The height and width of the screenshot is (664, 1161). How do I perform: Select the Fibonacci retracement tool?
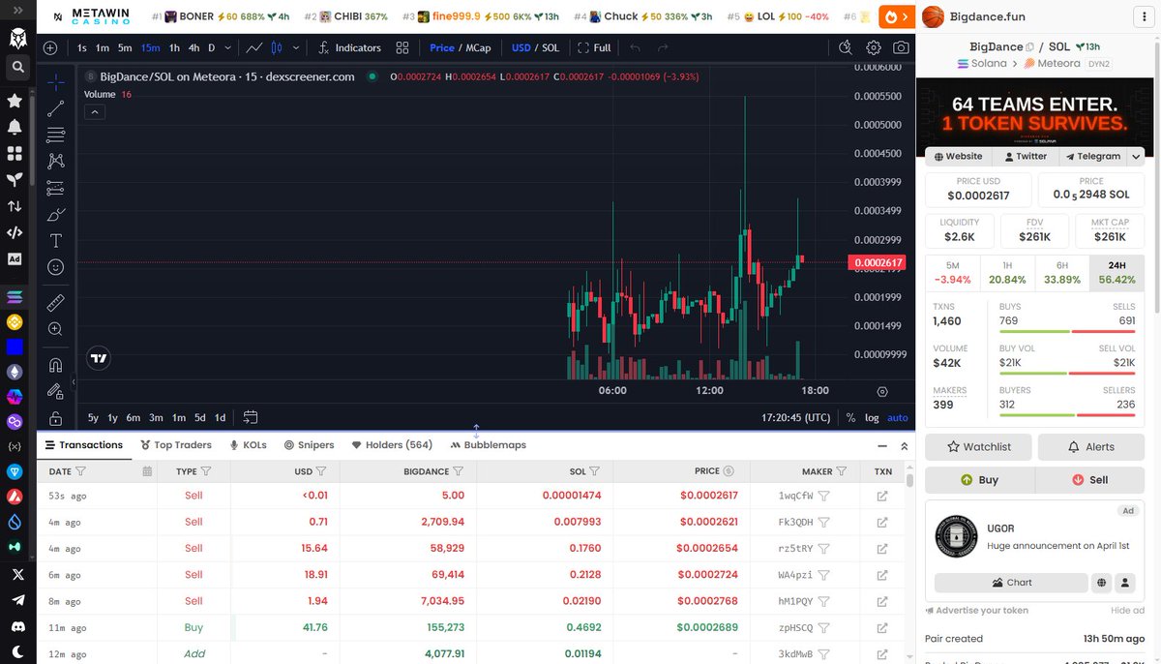coord(55,136)
